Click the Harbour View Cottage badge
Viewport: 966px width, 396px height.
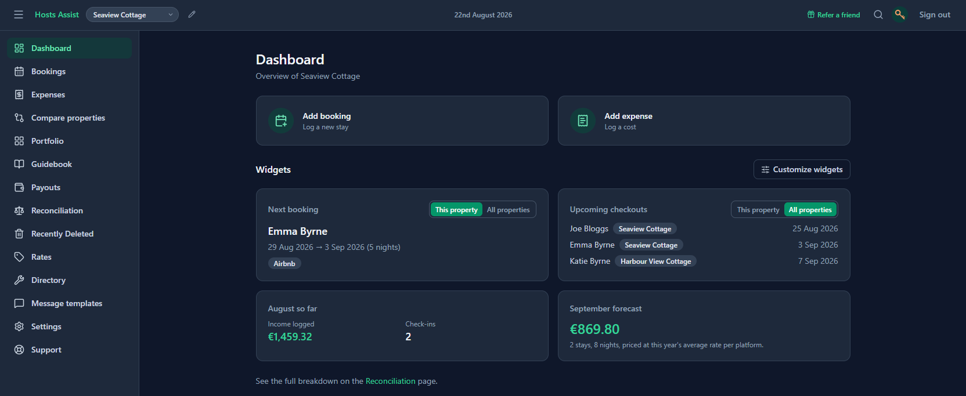tap(656, 261)
